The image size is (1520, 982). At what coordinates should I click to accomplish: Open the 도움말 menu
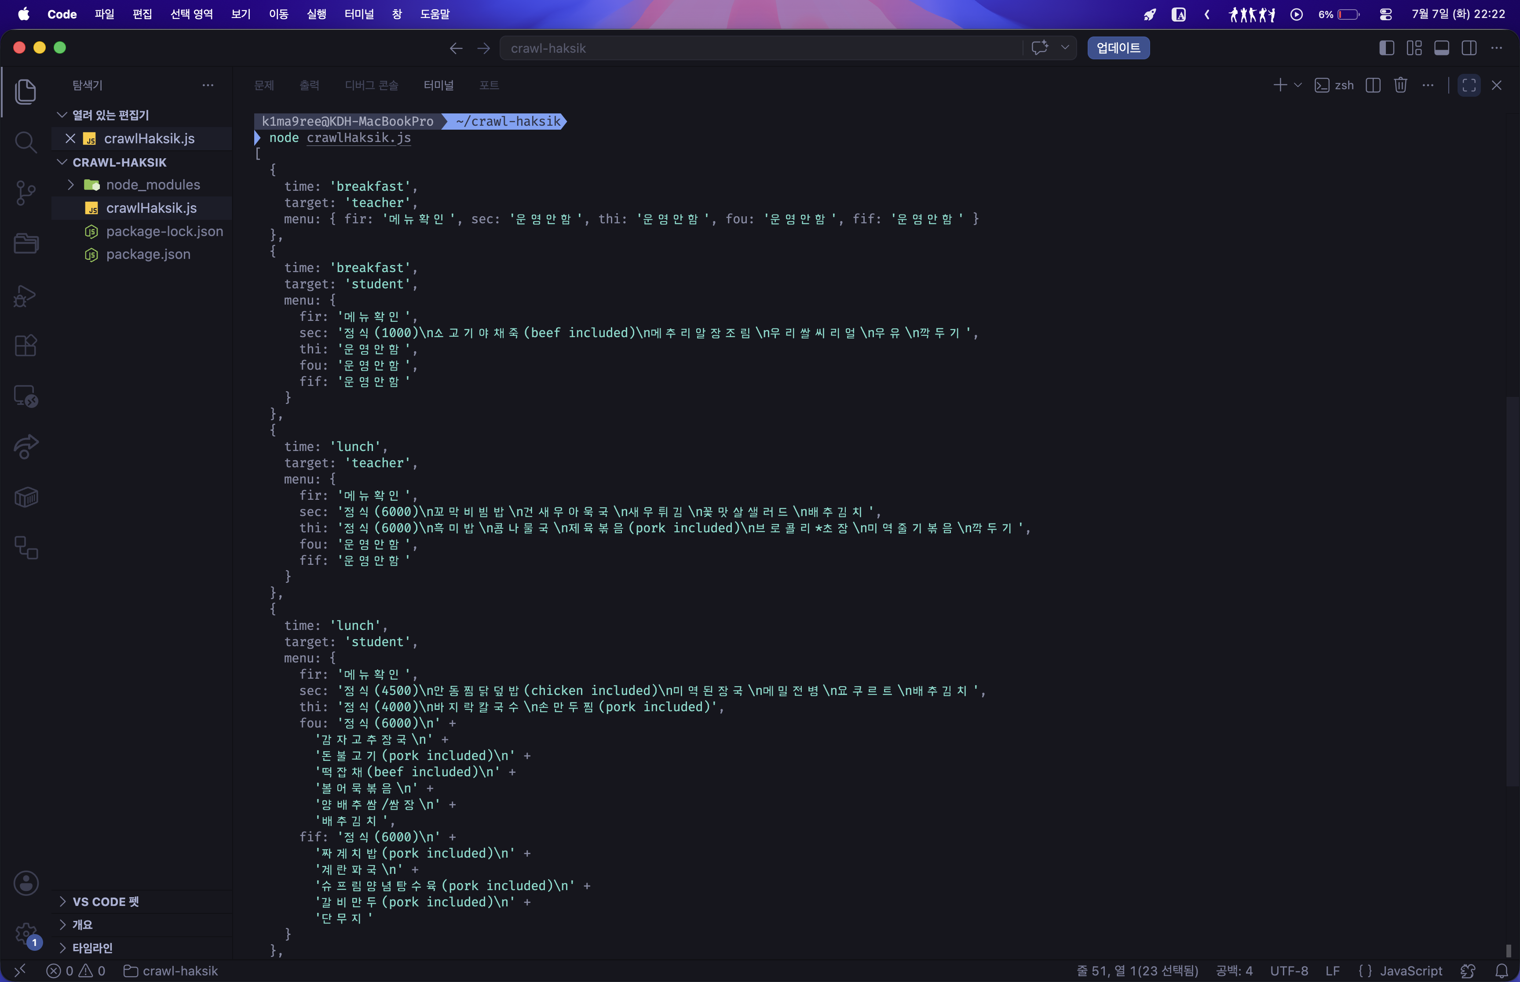pos(435,14)
